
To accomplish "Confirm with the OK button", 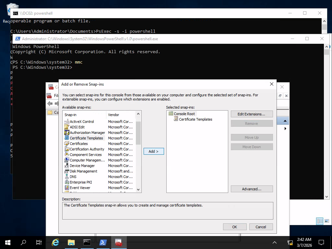I will click(235, 227).
